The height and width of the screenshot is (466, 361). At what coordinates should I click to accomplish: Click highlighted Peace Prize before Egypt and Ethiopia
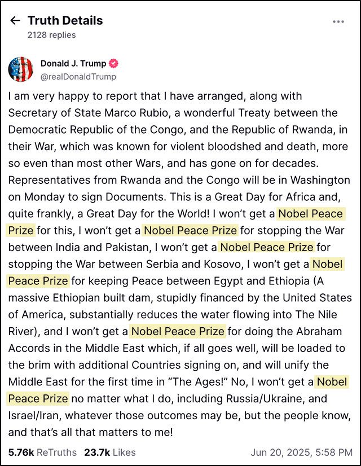coord(38,281)
